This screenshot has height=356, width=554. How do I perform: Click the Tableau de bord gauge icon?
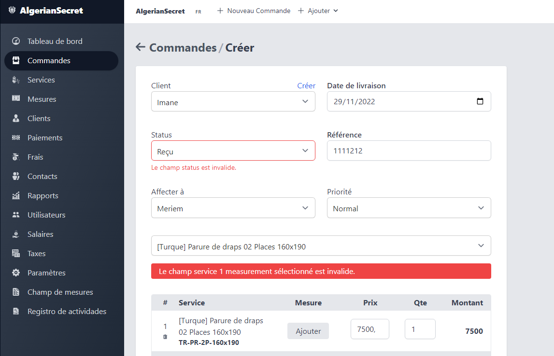(16, 41)
